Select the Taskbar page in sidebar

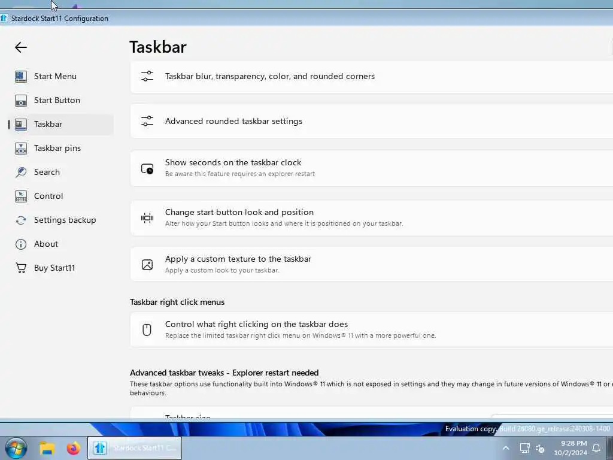pyautogui.click(x=60, y=125)
